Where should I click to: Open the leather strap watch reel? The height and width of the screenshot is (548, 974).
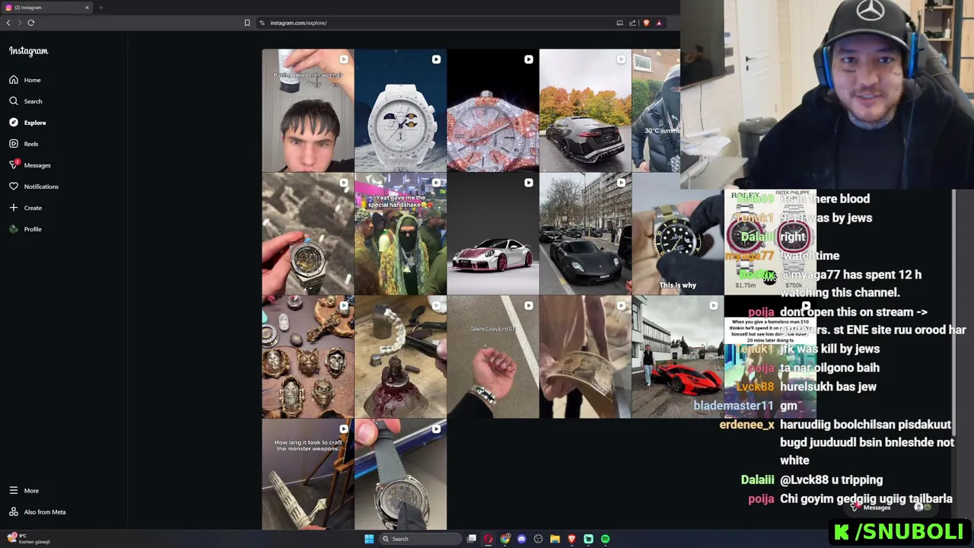tap(400, 474)
